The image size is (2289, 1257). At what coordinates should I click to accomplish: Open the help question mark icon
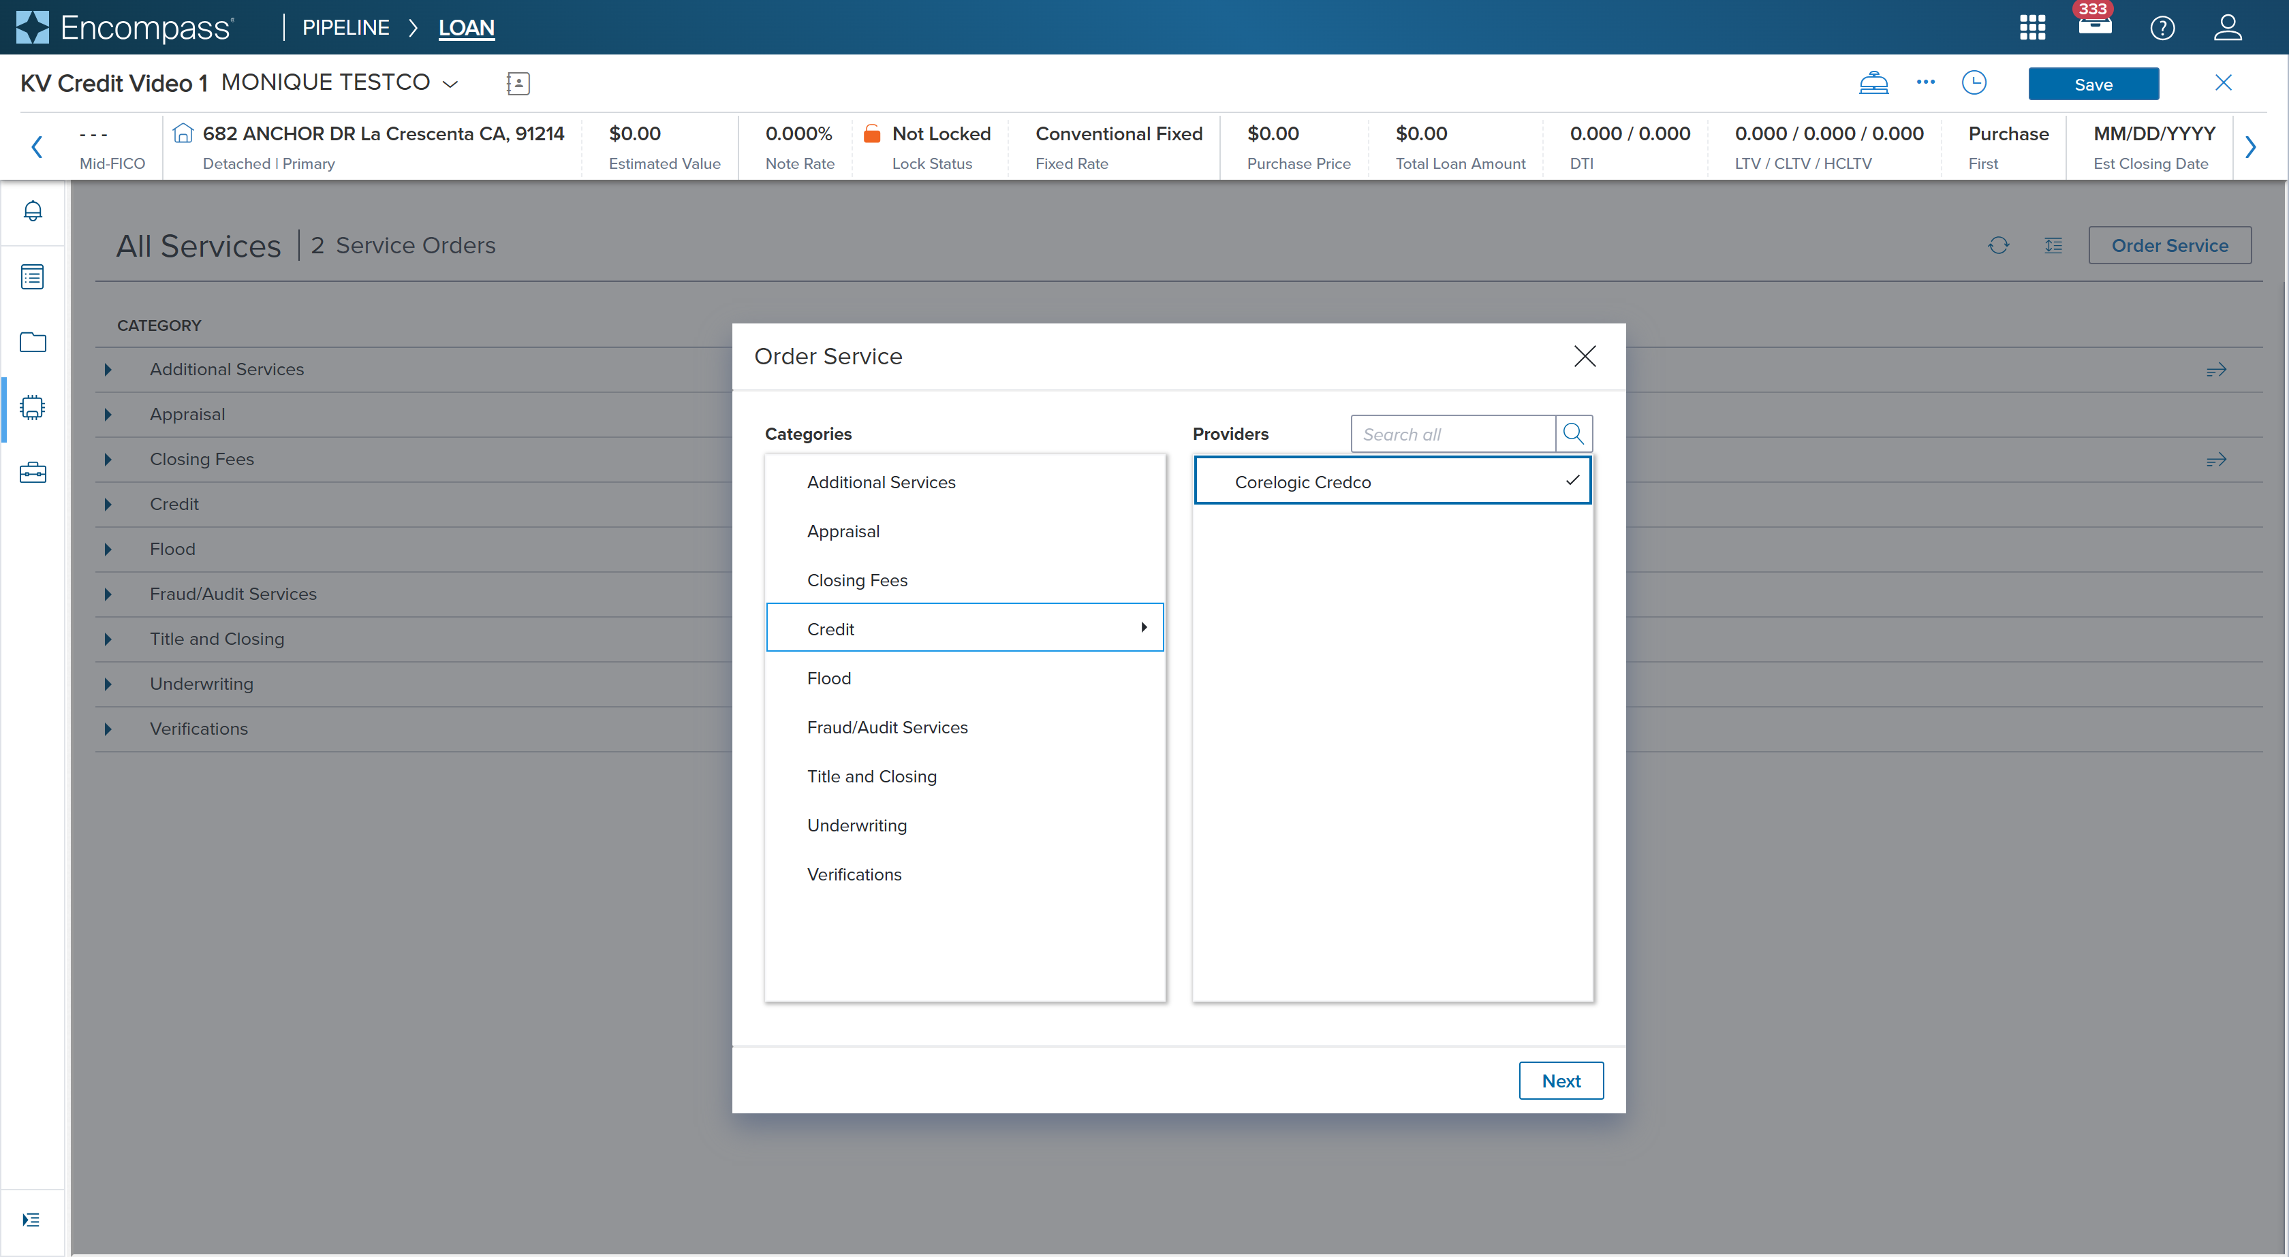pos(2162,27)
